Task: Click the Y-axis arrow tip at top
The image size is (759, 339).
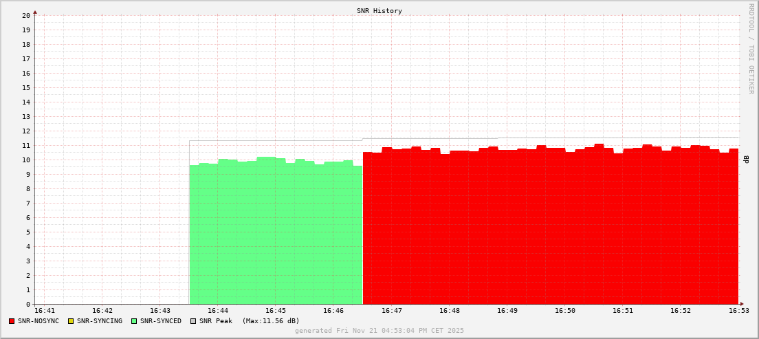Action: [35, 12]
